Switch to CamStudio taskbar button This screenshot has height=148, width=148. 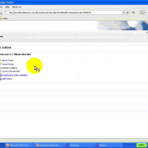pos(78,145)
